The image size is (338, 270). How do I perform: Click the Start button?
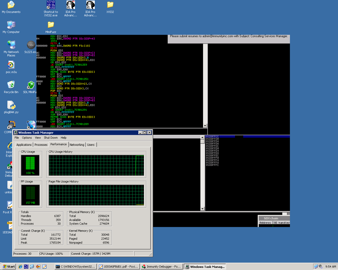pos(9,267)
